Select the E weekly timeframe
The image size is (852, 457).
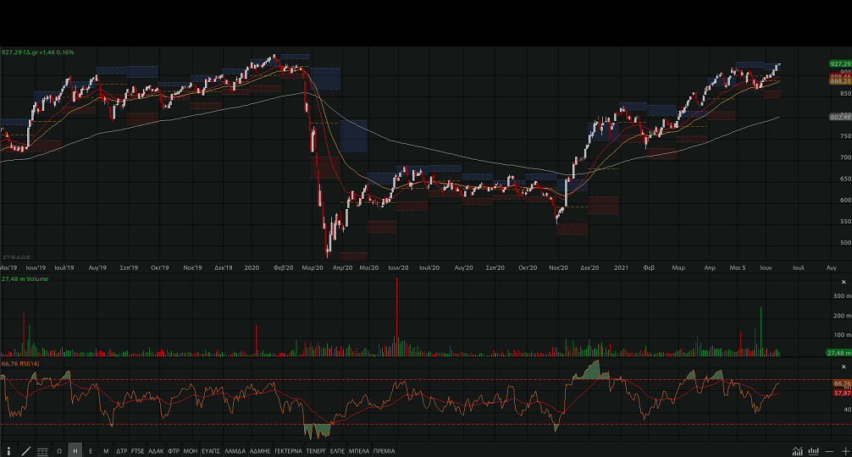click(x=91, y=451)
